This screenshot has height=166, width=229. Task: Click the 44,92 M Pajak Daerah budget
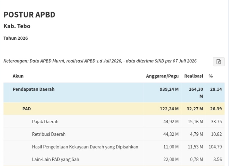click(171, 121)
